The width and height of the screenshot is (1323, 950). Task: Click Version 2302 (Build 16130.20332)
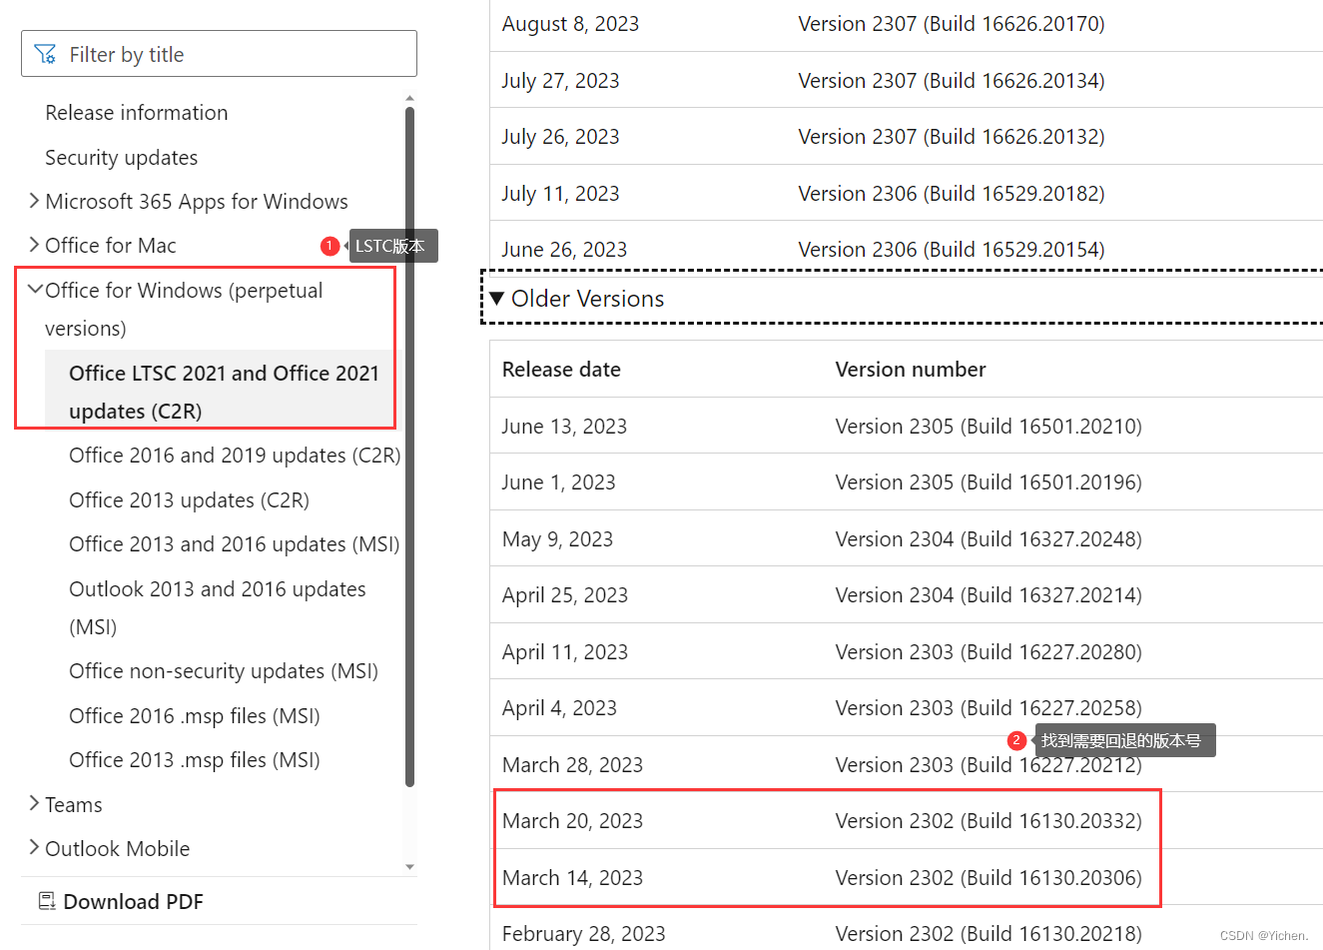[x=989, y=821]
